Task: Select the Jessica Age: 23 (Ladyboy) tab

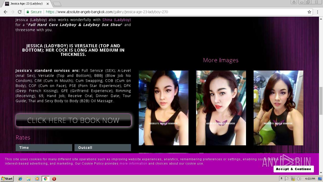Action: (x=26, y=4)
